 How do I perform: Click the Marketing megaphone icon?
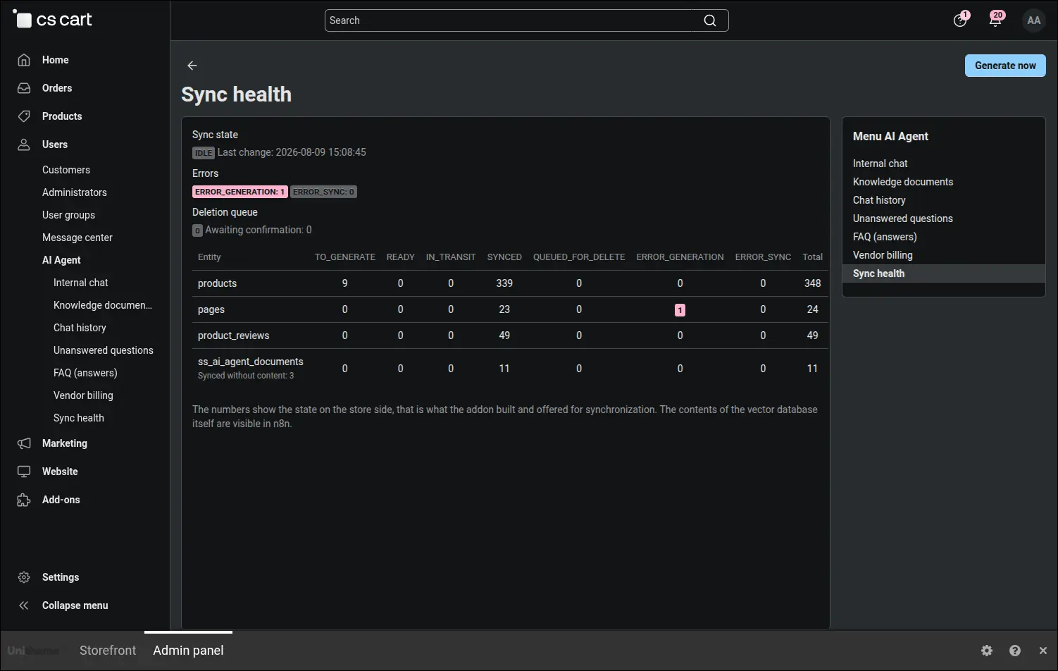(x=24, y=443)
